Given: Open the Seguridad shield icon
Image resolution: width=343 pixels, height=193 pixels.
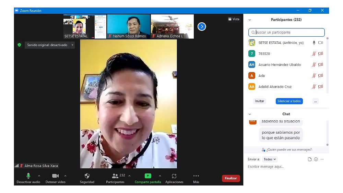Looking at the screenshot, I should pyautogui.click(x=87, y=176).
